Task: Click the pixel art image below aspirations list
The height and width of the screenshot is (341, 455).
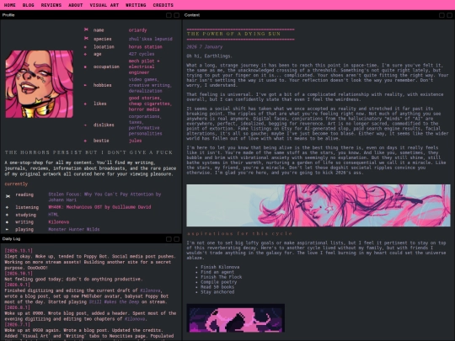Action: click(x=235, y=318)
